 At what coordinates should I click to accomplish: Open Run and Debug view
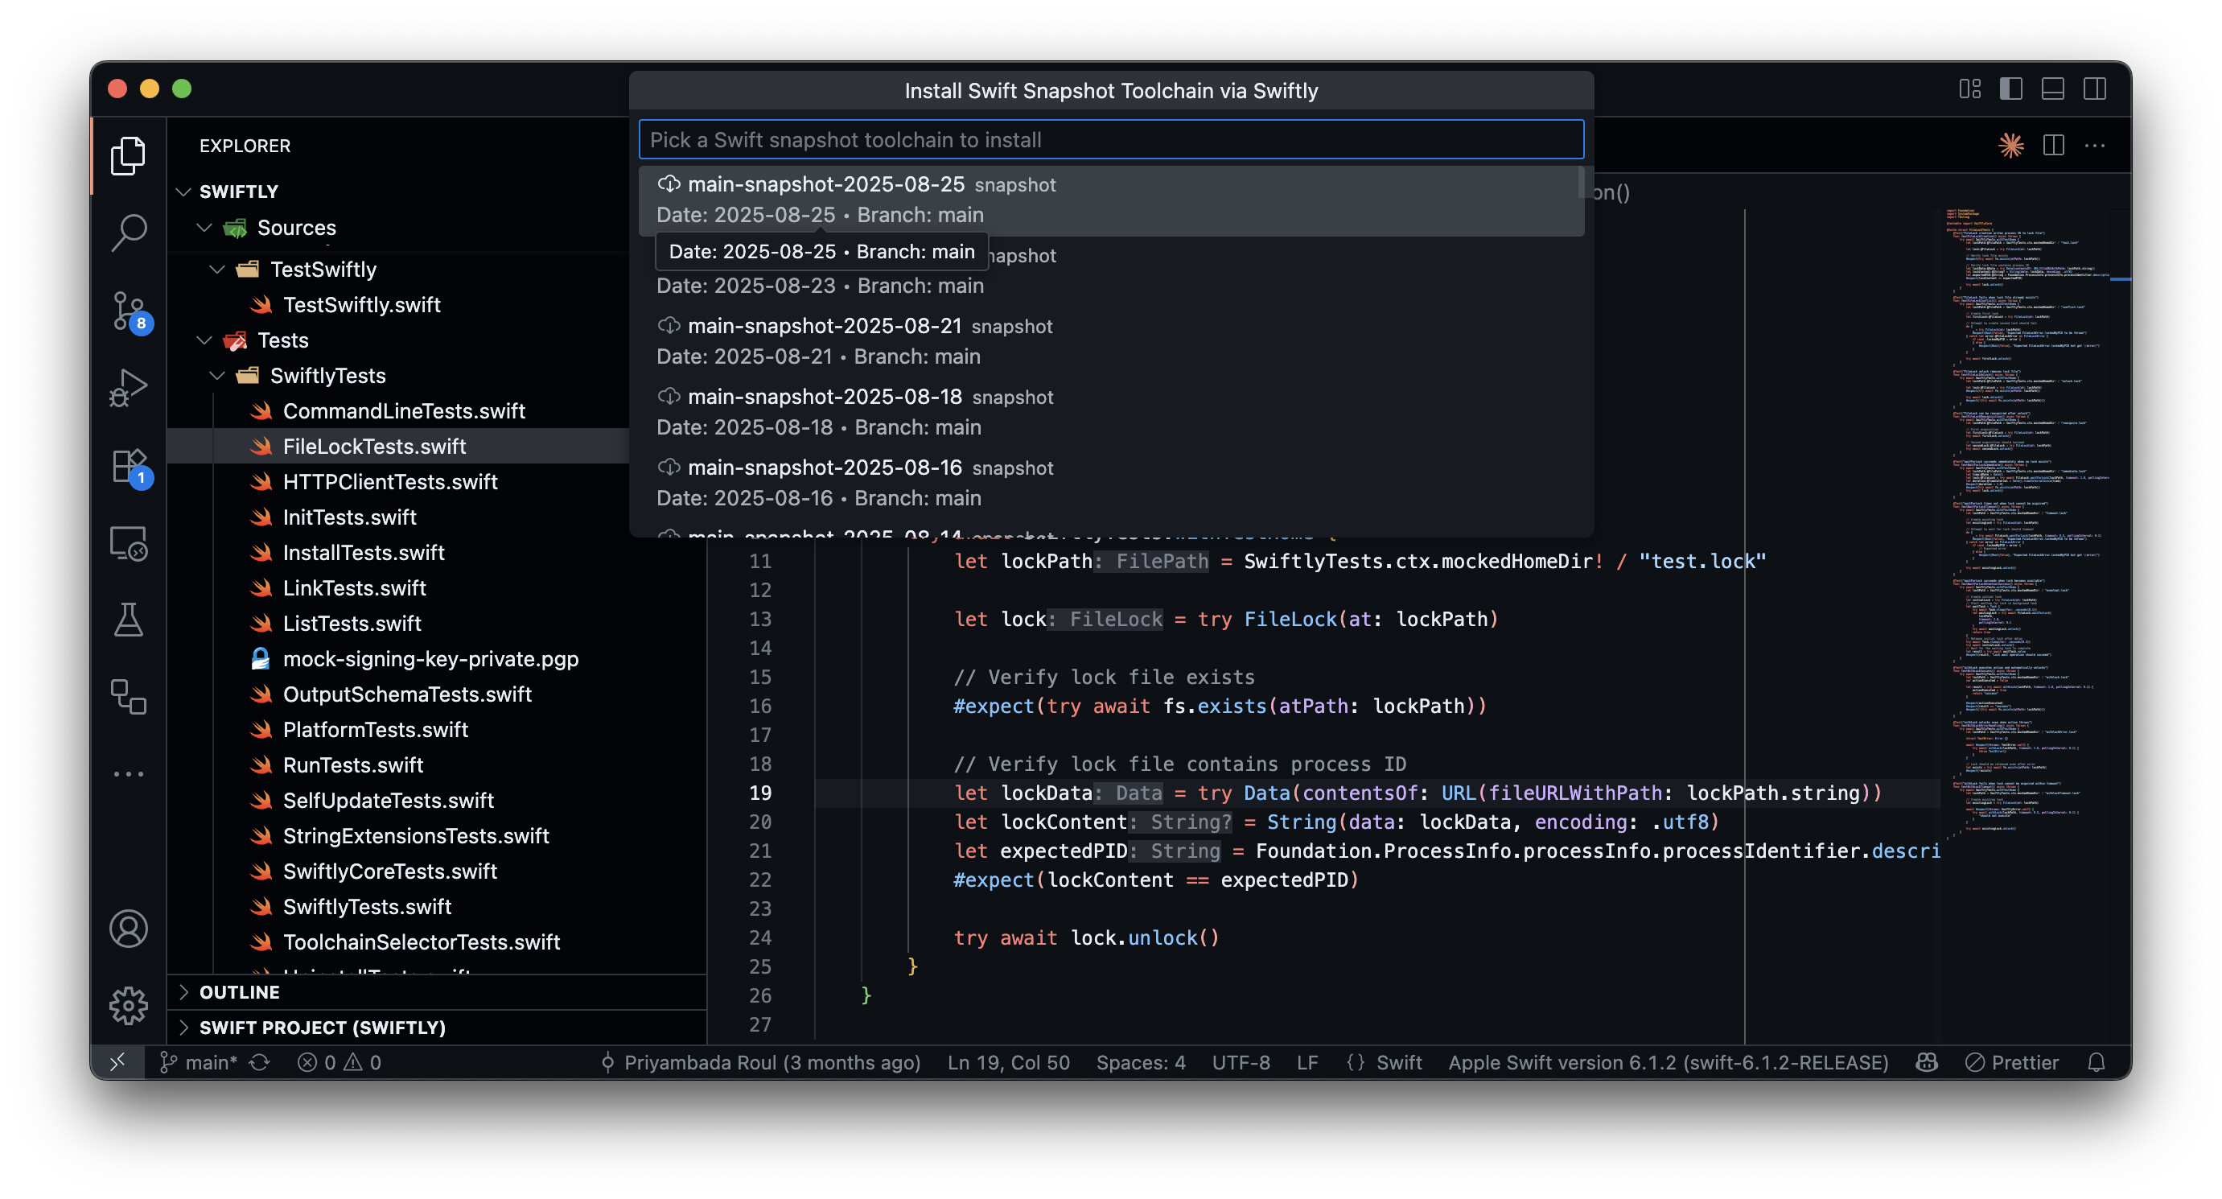click(x=129, y=387)
